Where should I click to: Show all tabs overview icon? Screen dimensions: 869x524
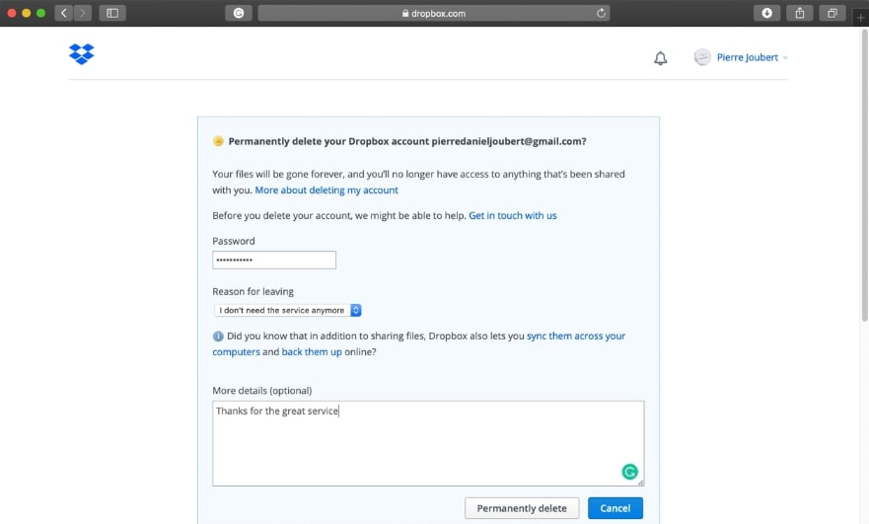coord(833,13)
